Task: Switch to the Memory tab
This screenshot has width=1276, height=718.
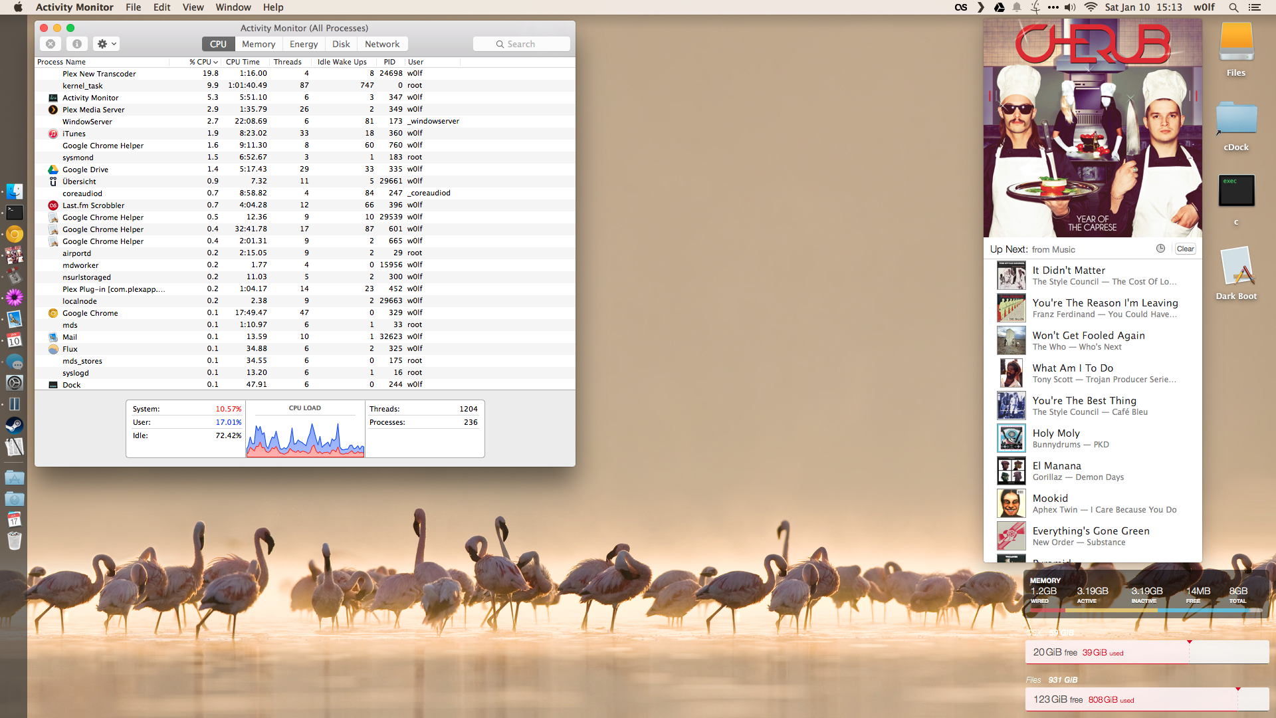Action: 259,44
